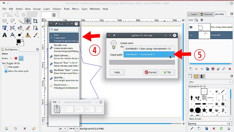Lower the selected path
Viewport: 234px width, 132px height.
202,69
